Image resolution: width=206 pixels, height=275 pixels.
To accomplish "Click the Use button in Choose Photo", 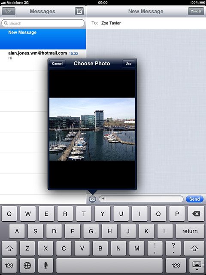I will pyautogui.click(x=128, y=64).
